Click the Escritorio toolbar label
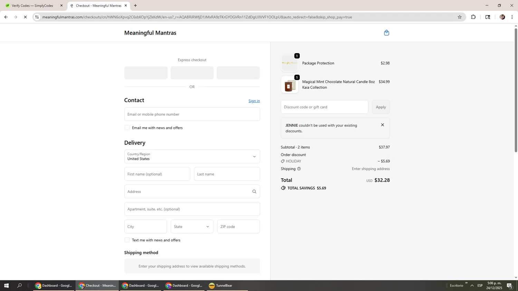Viewport: 518px width, 291px height. 456,285
